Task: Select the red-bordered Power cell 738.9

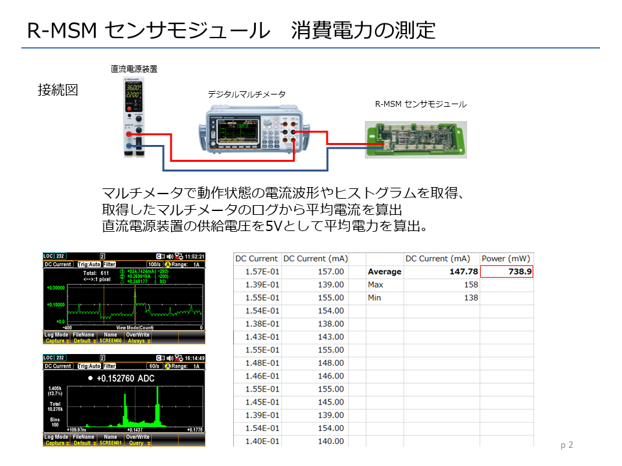Action: point(507,272)
